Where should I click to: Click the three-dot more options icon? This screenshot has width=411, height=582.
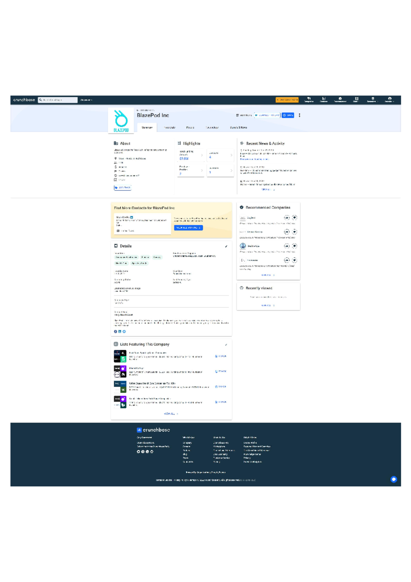[299, 116]
